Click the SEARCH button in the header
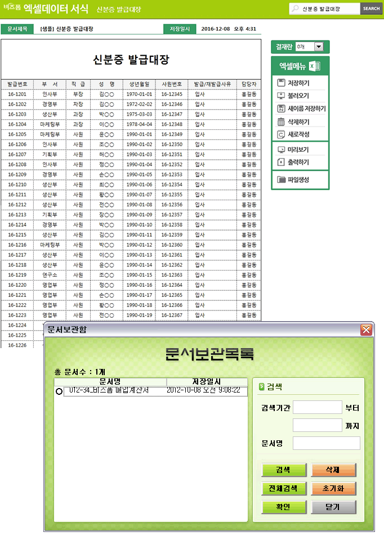The height and width of the screenshot is (541, 384). [x=371, y=8]
